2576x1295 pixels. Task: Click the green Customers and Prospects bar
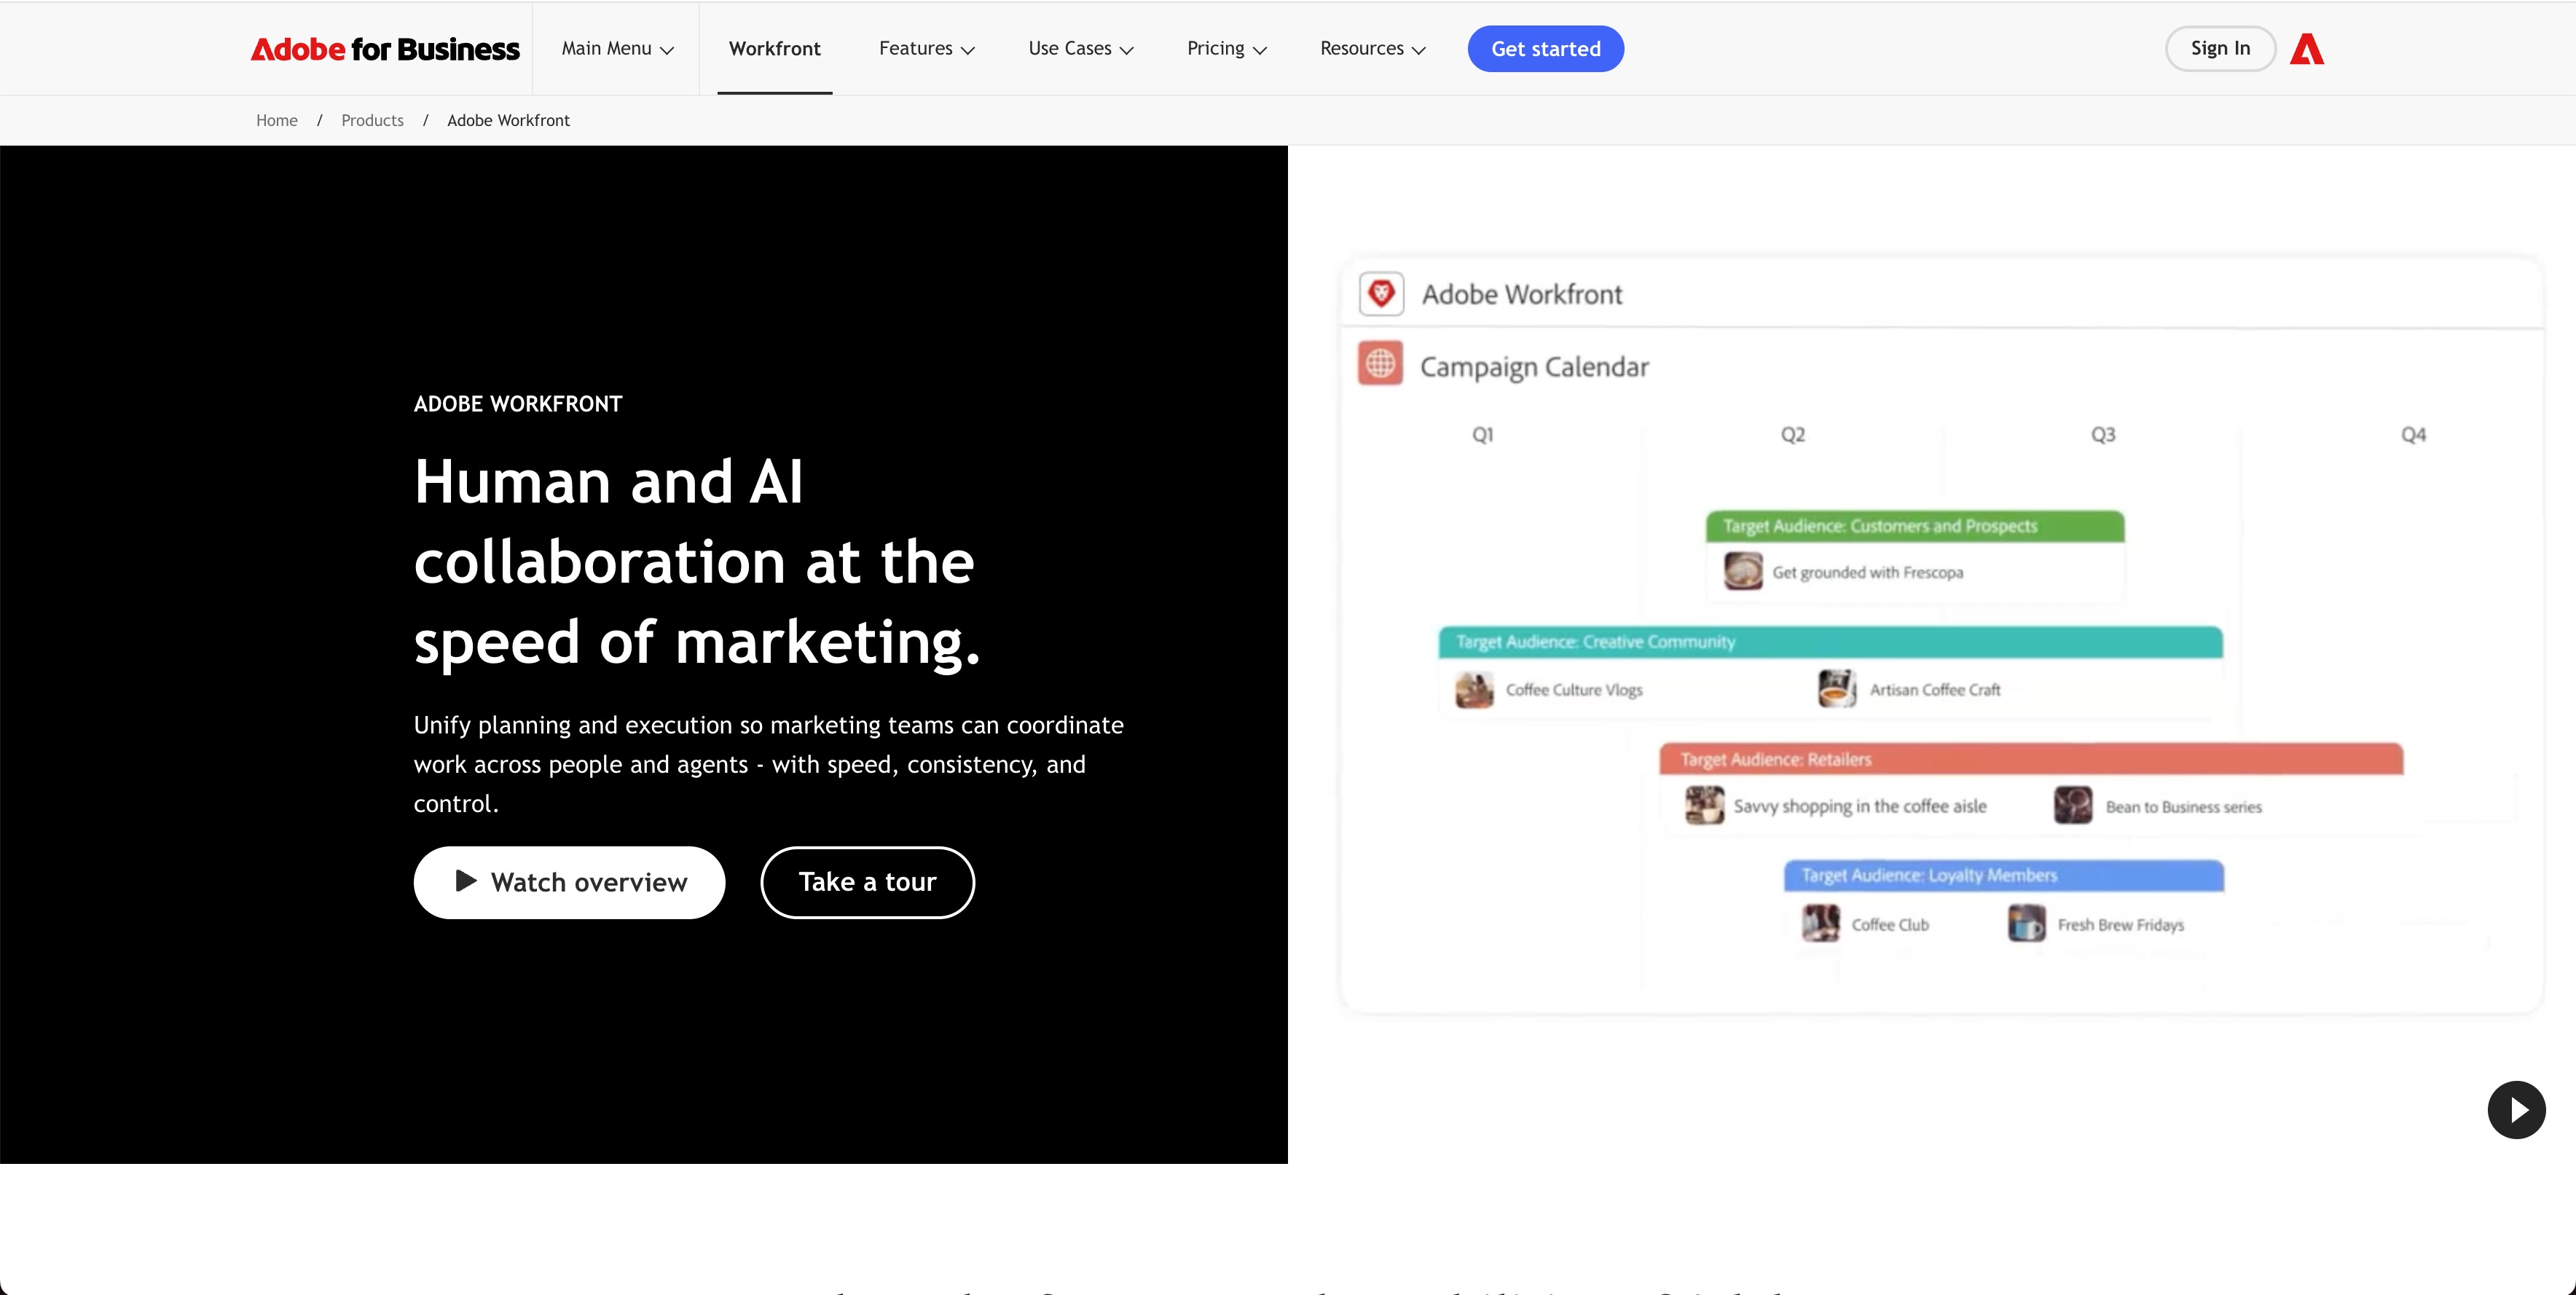[x=1915, y=526]
